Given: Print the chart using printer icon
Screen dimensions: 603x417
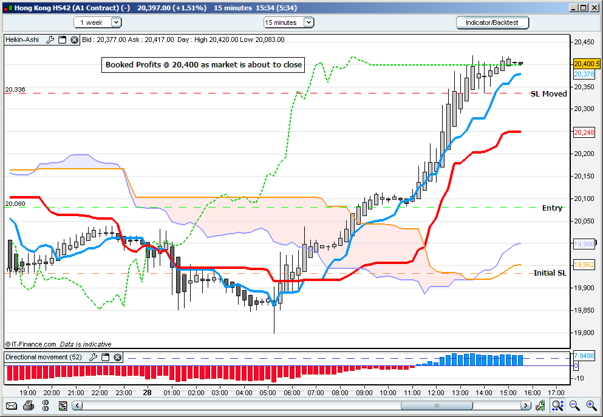Looking at the screenshot, I should (29, 405).
